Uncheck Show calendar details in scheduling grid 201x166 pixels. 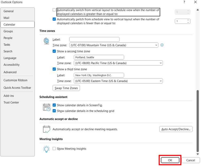pos(54,111)
